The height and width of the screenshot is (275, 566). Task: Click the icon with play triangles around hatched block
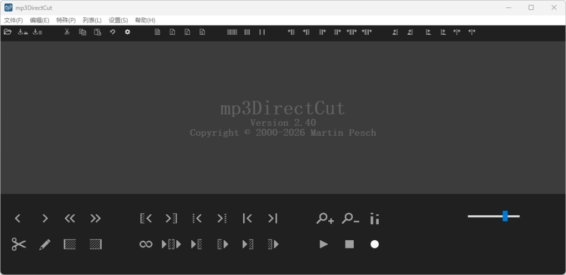point(171,245)
